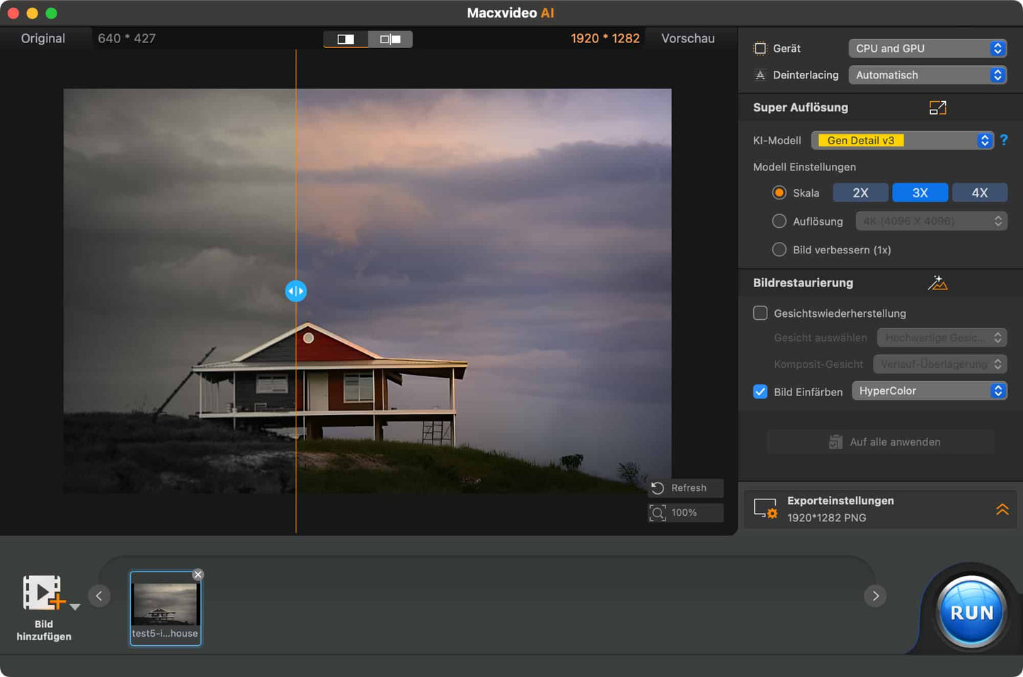Image resolution: width=1023 pixels, height=677 pixels.
Task: Select the 2X scale button
Action: [x=860, y=192]
